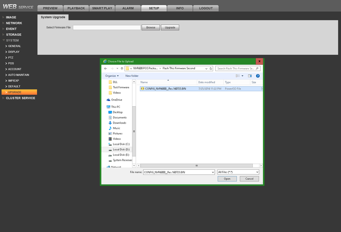Open the All Files type dropdown

tap(238, 172)
